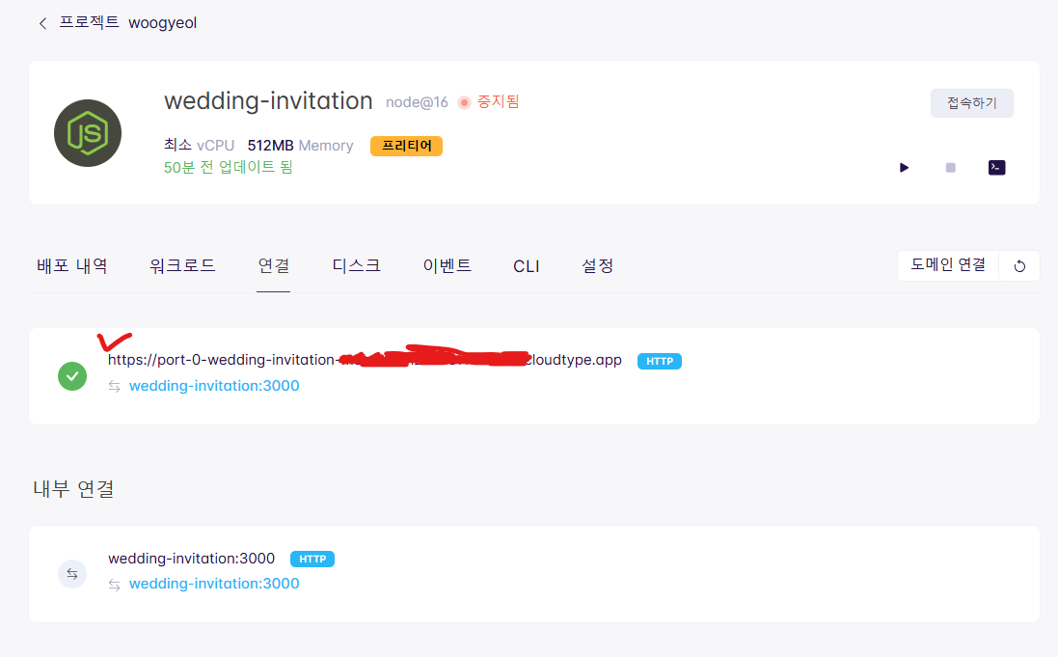Image resolution: width=1058 pixels, height=657 pixels.
Task: Open the wedding-invitation:3000 link under the public URL
Action: tap(214, 386)
